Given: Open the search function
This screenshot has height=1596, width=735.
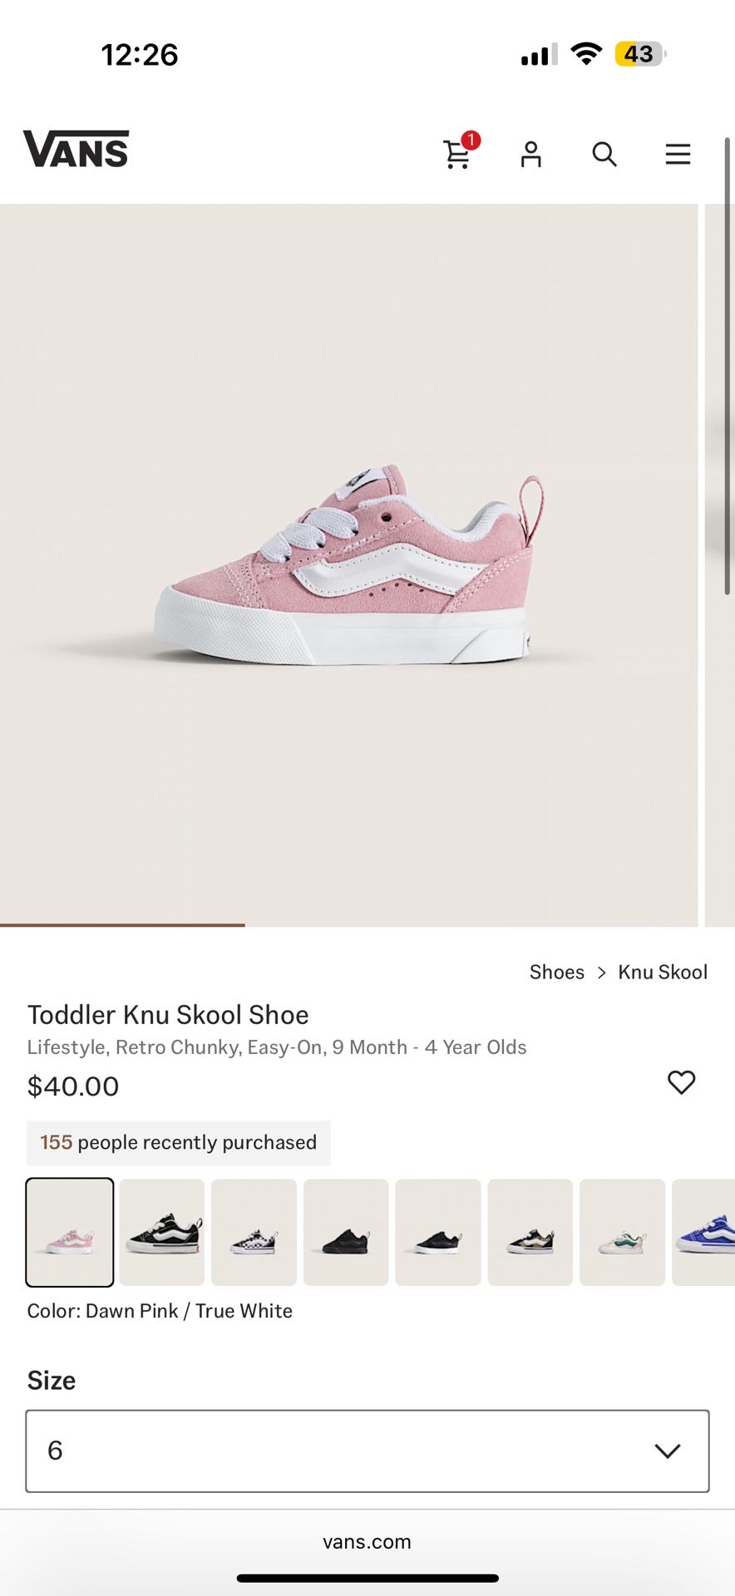Looking at the screenshot, I should (604, 155).
